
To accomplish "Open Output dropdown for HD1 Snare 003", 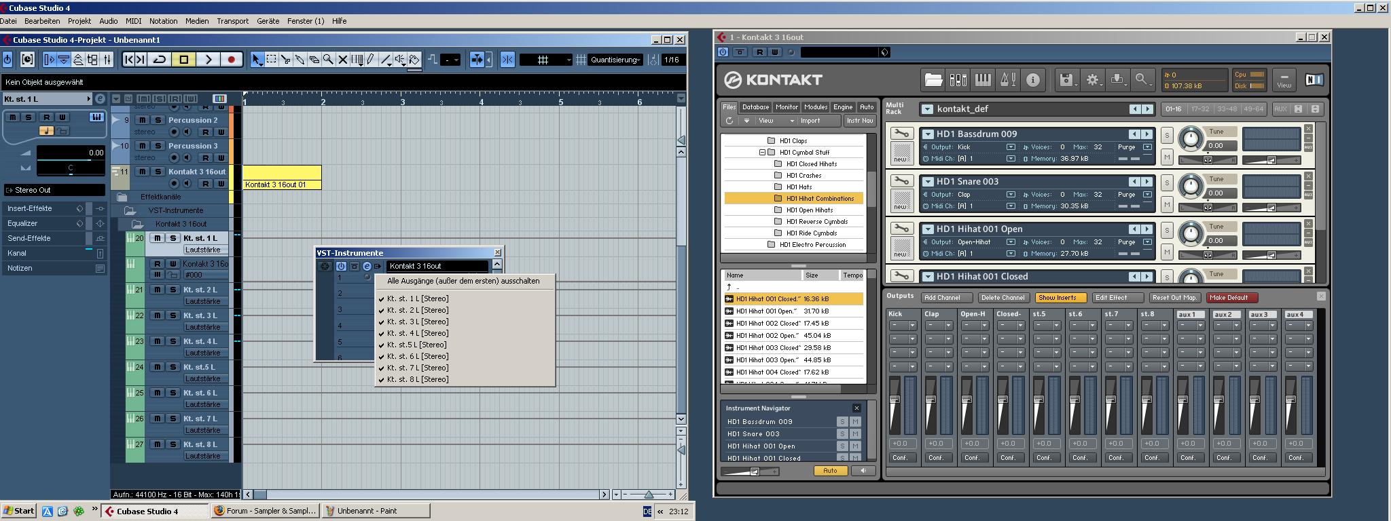I will (x=1011, y=195).
